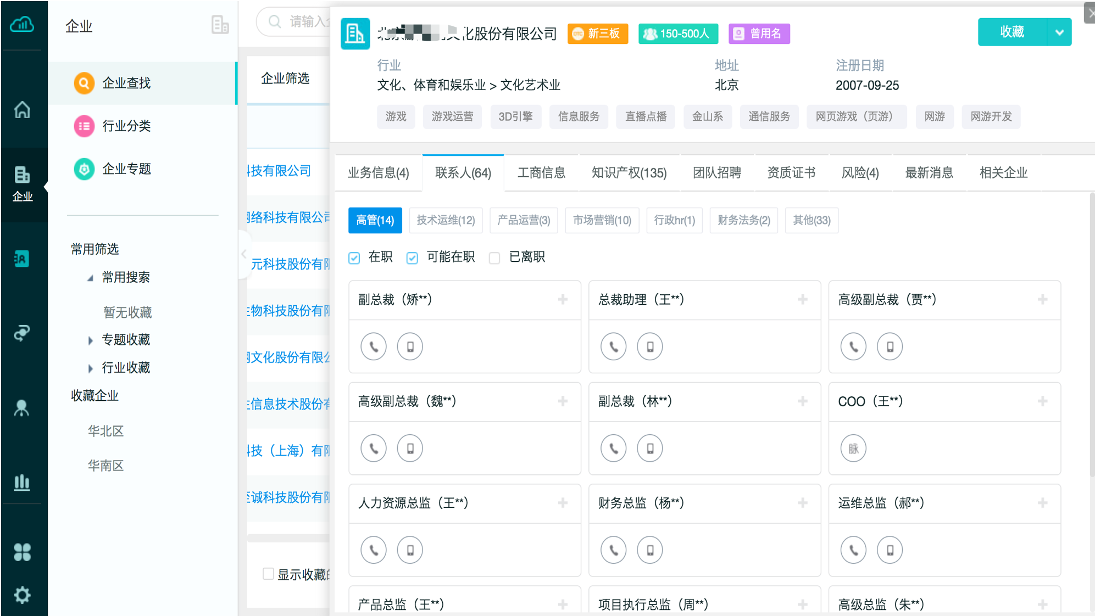Click phone icon for 运维总监（郝**）
This screenshot has width=1095, height=616.
coord(854,550)
